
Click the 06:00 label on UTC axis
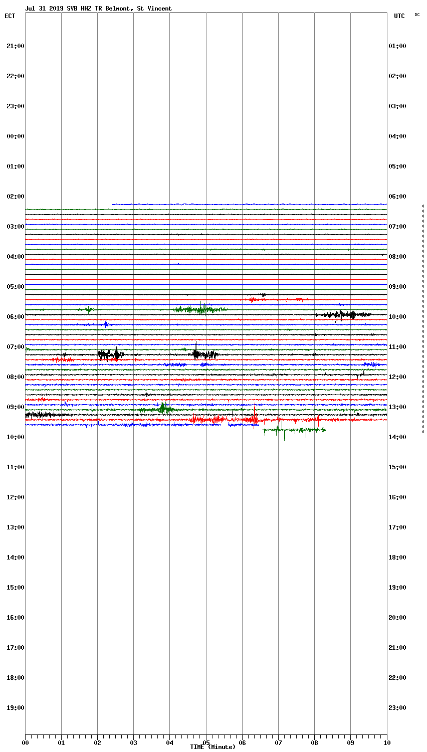397,197
